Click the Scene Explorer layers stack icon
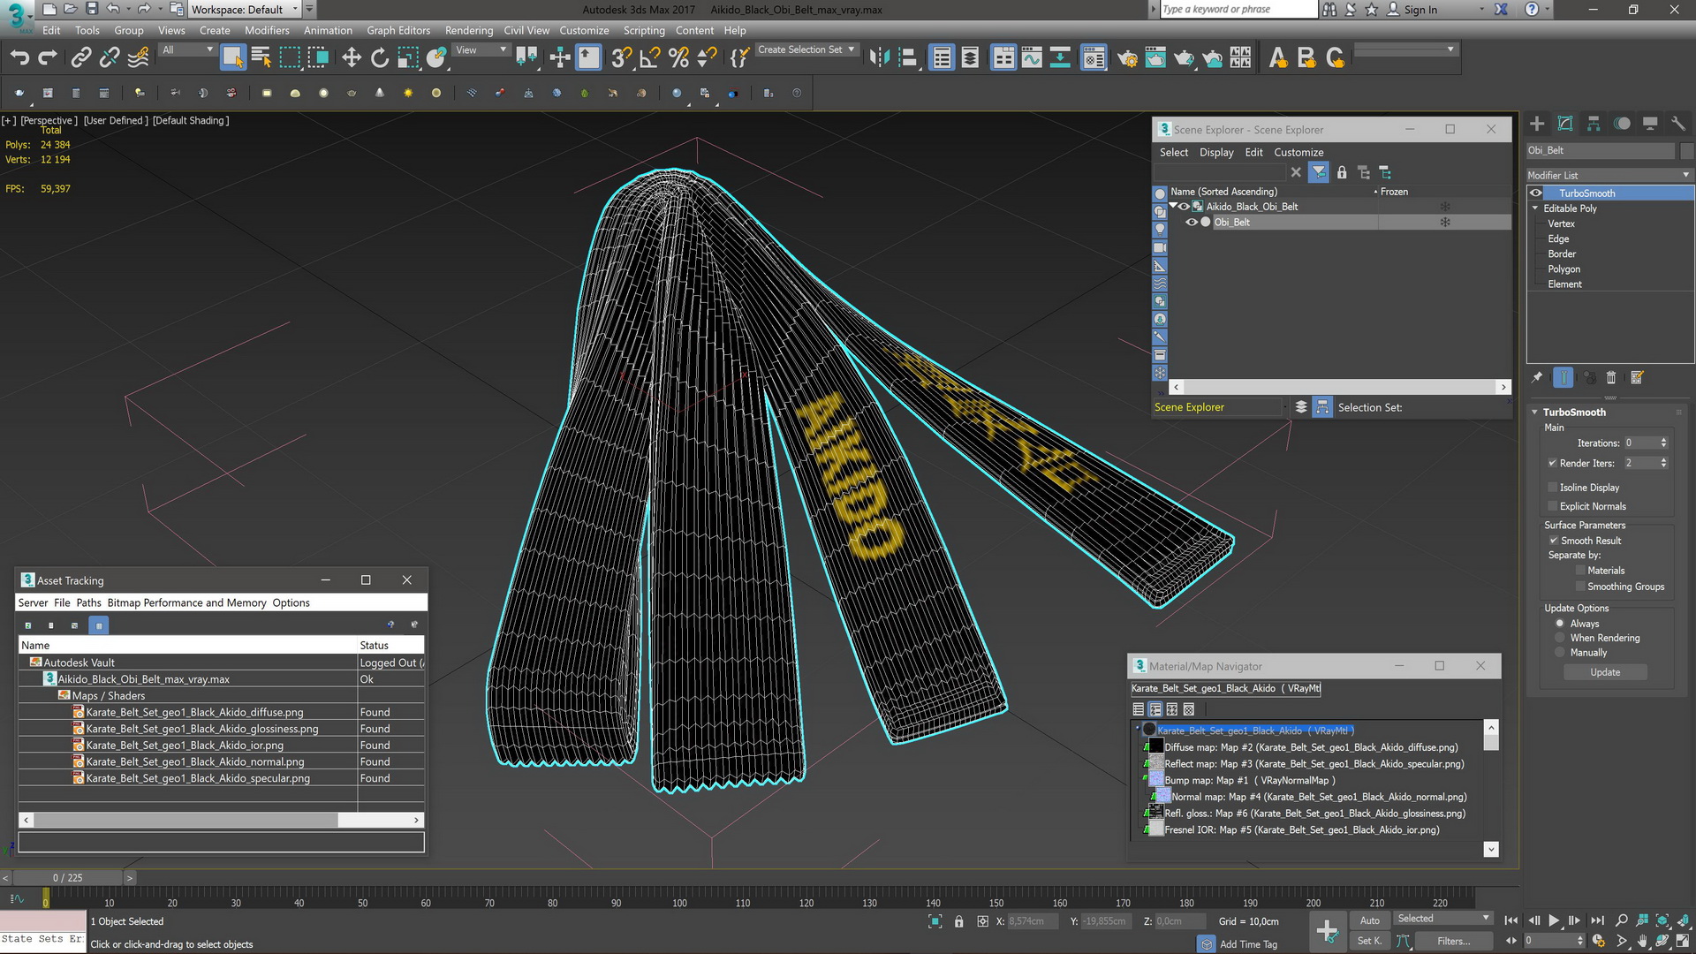Viewport: 1696px width, 954px height. tap(1301, 407)
